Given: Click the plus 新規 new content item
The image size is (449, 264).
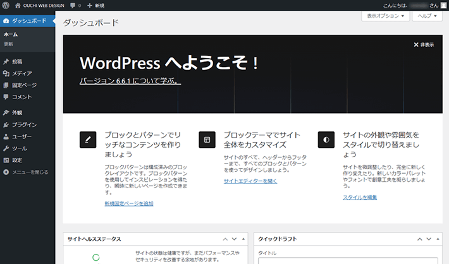Looking at the screenshot, I should pyautogui.click(x=95, y=6).
